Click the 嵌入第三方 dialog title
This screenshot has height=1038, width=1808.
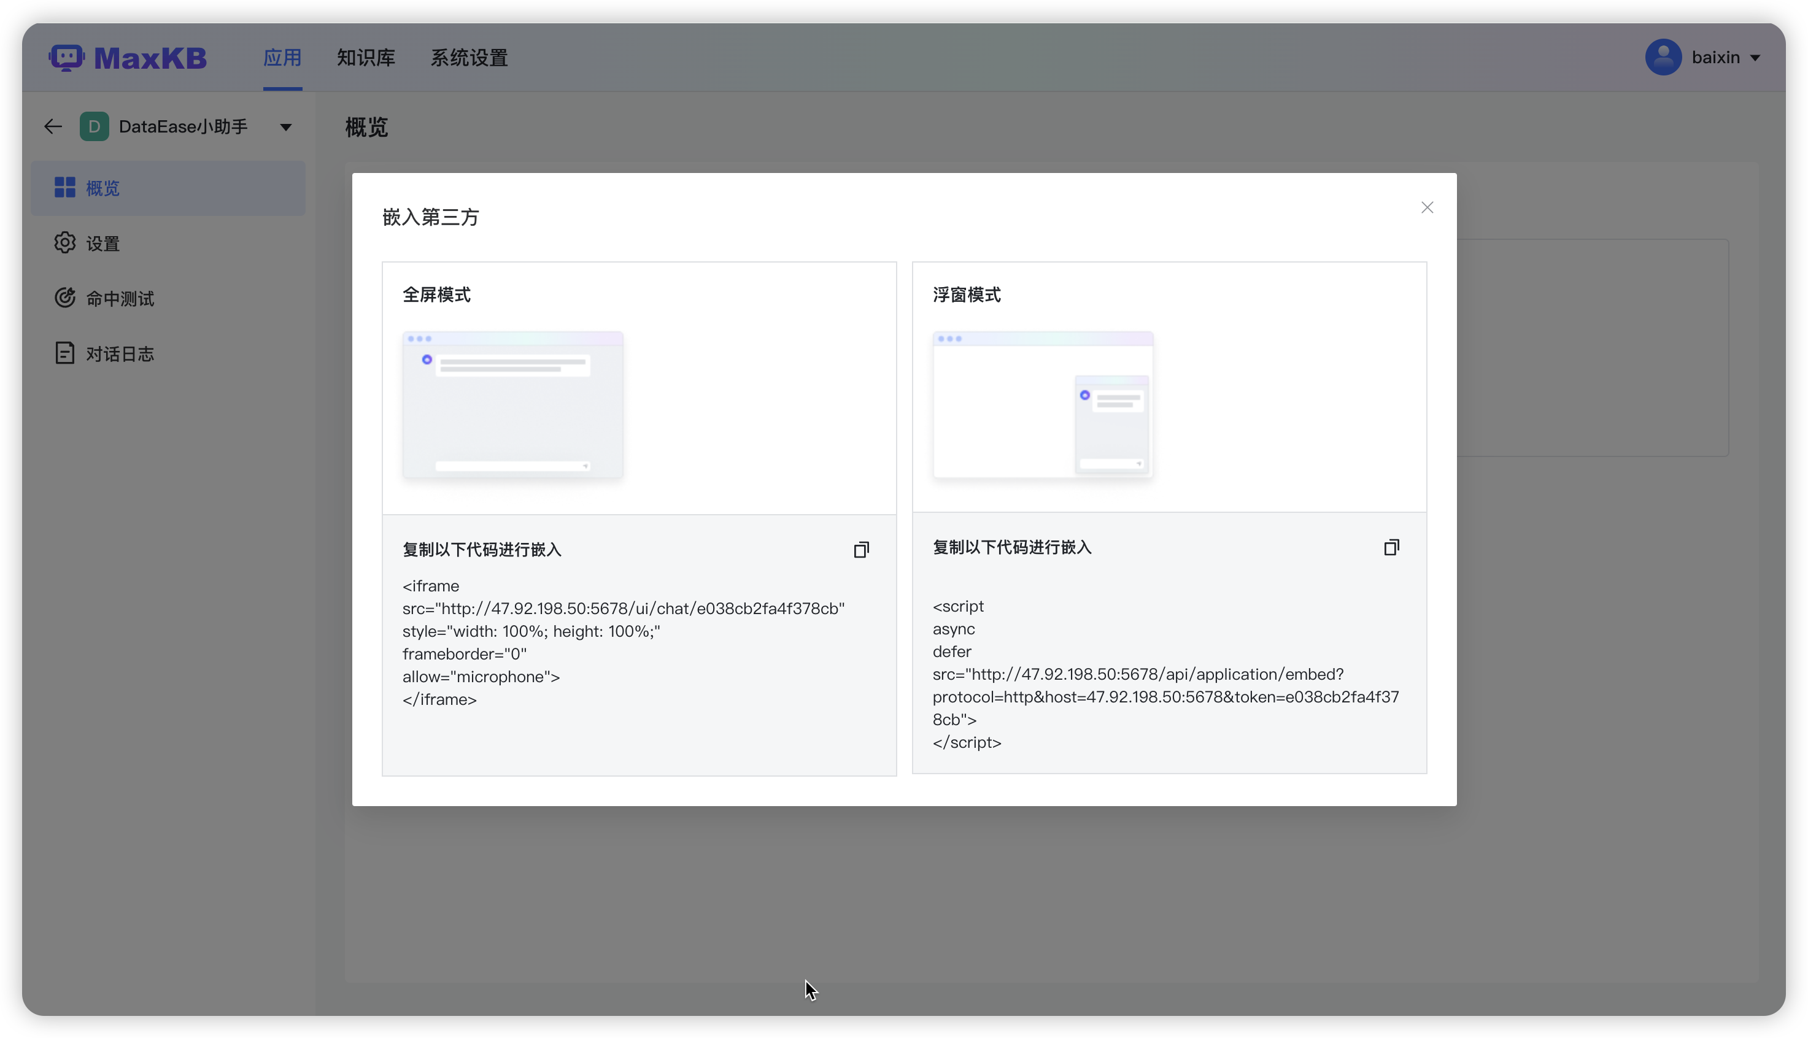pyautogui.click(x=431, y=217)
